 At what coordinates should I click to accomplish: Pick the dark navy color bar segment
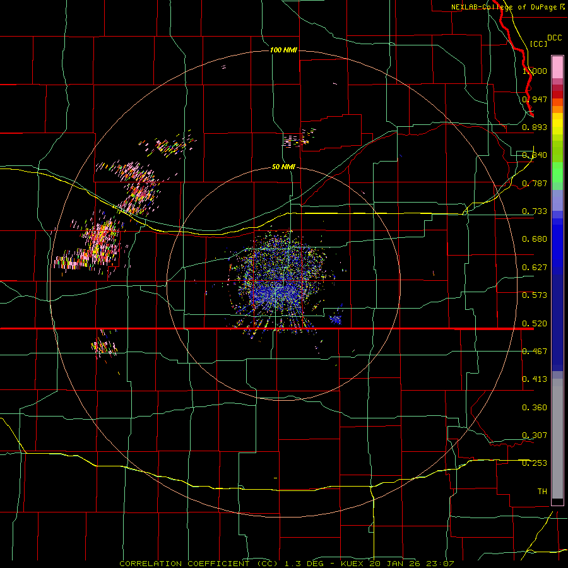pos(557,322)
